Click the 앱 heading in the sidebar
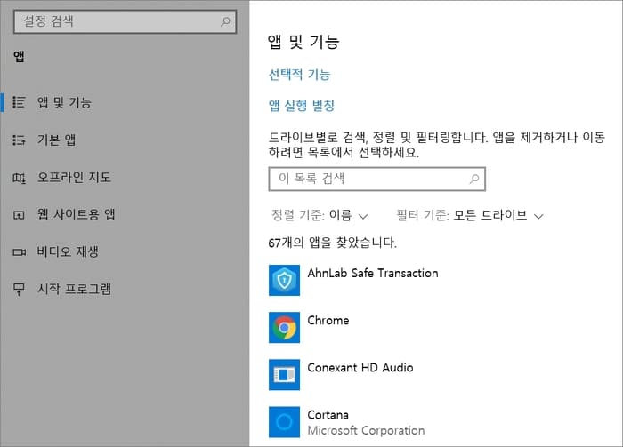Image resolution: width=623 pixels, height=447 pixels. 19,56
